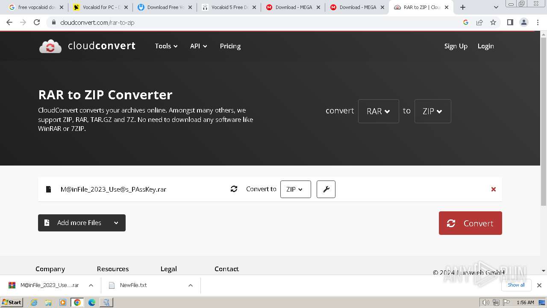The width and height of the screenshot is (547, 308).
Task: Click the red Convert button
Action: [471, 223]
